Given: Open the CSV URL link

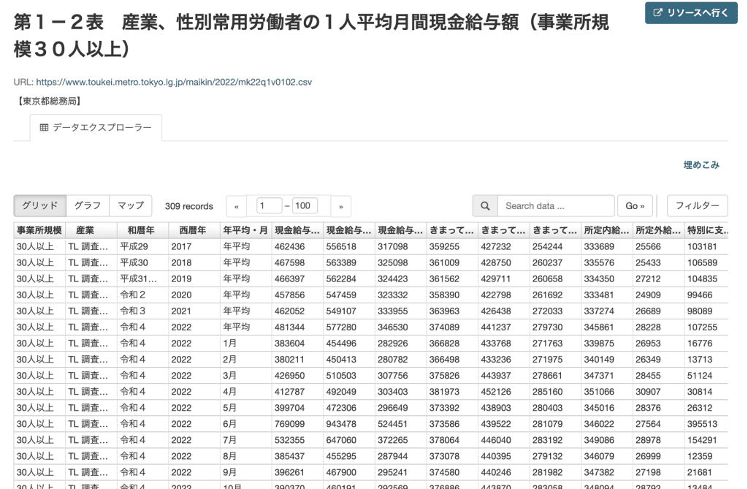Looking at the screenshot, I should pos(174,82).
